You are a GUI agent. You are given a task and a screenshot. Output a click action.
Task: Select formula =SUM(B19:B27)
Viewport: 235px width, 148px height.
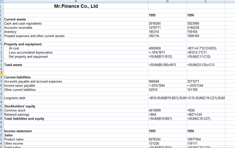pos(161,119)
